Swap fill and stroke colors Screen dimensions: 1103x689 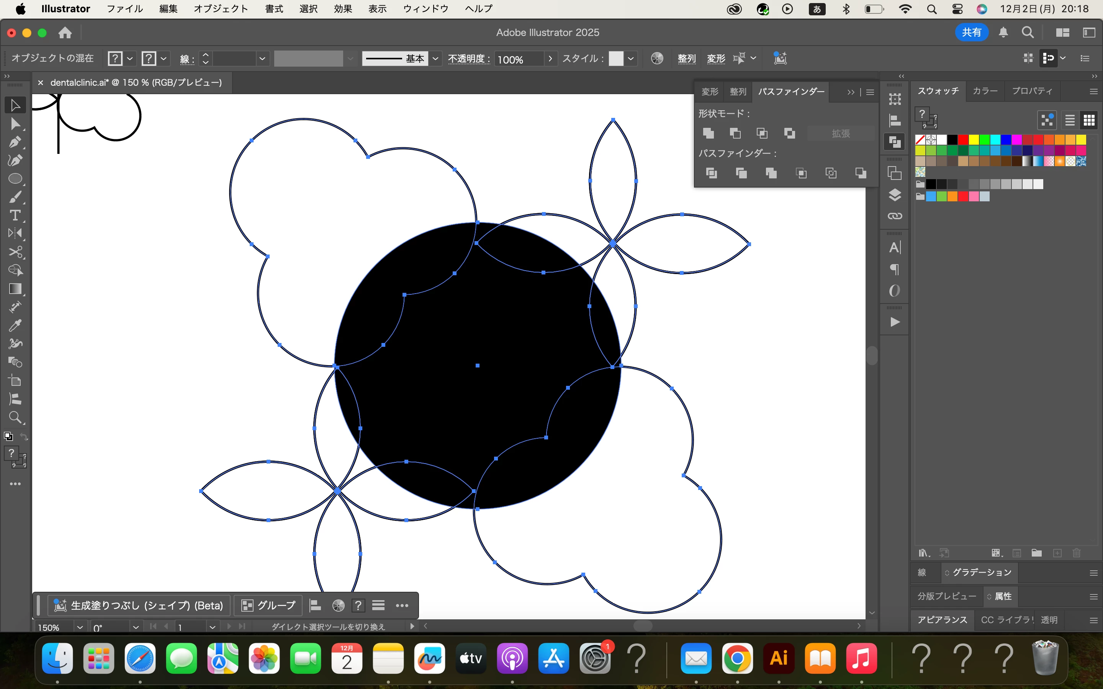coord(24,436)
